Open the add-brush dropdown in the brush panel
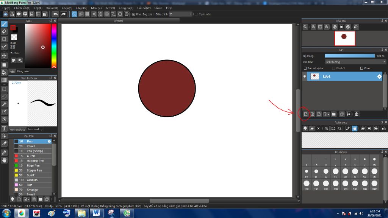The image size is (388, 218). [29, 199]
